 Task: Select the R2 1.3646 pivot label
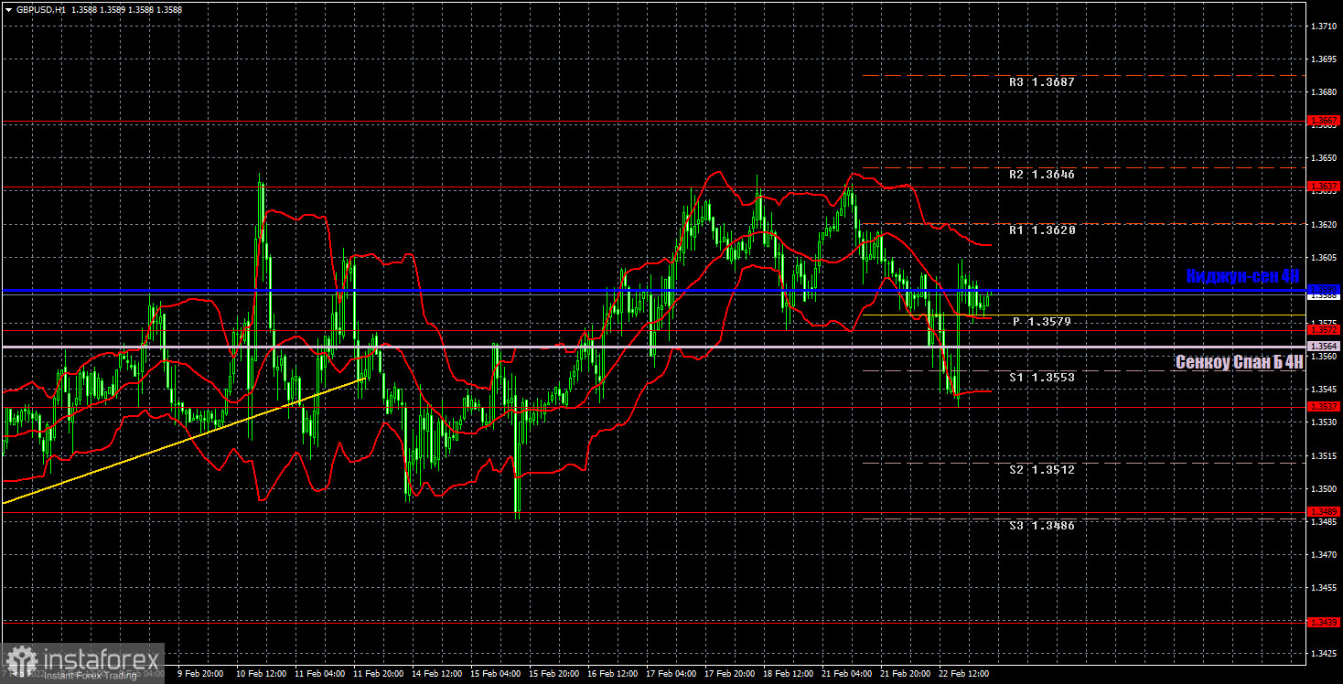click(x=1042, y=175)
